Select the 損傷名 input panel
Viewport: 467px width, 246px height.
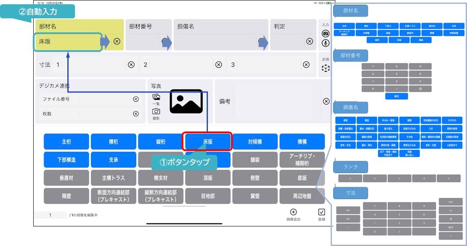click(x=220, y=35)
